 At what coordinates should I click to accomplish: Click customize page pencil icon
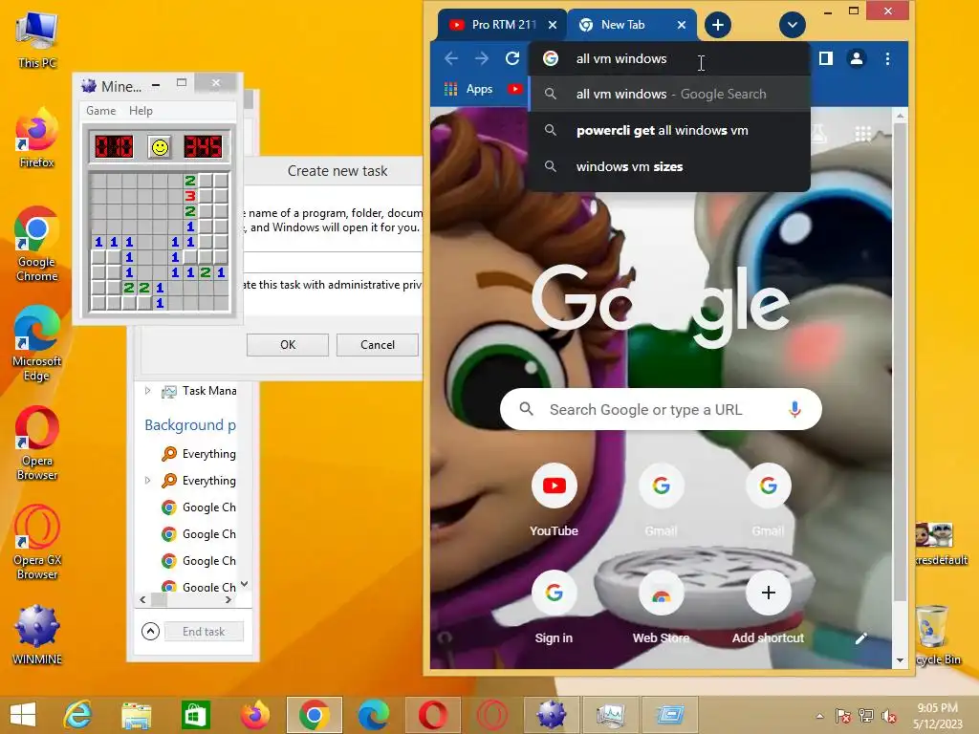click(861, 637)
